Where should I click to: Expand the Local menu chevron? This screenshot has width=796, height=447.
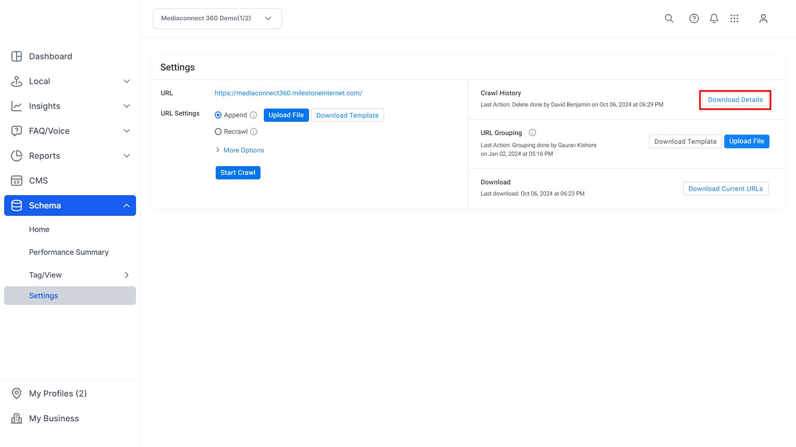[x=127, y=81]
